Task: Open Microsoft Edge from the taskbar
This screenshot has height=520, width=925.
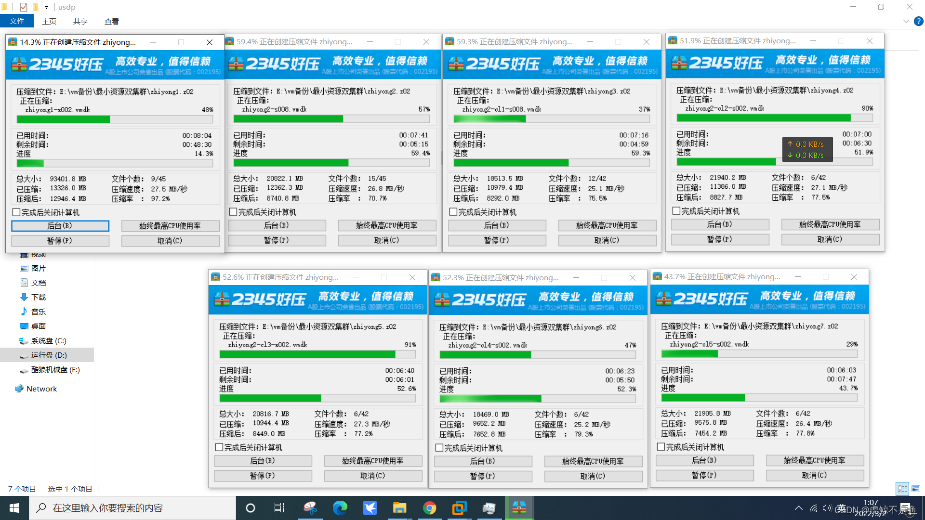Action: [340, 508]
